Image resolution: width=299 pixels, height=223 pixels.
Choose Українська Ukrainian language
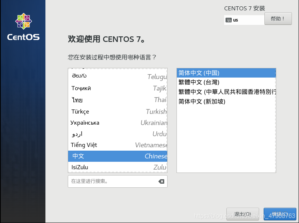(x=117, y=123)
